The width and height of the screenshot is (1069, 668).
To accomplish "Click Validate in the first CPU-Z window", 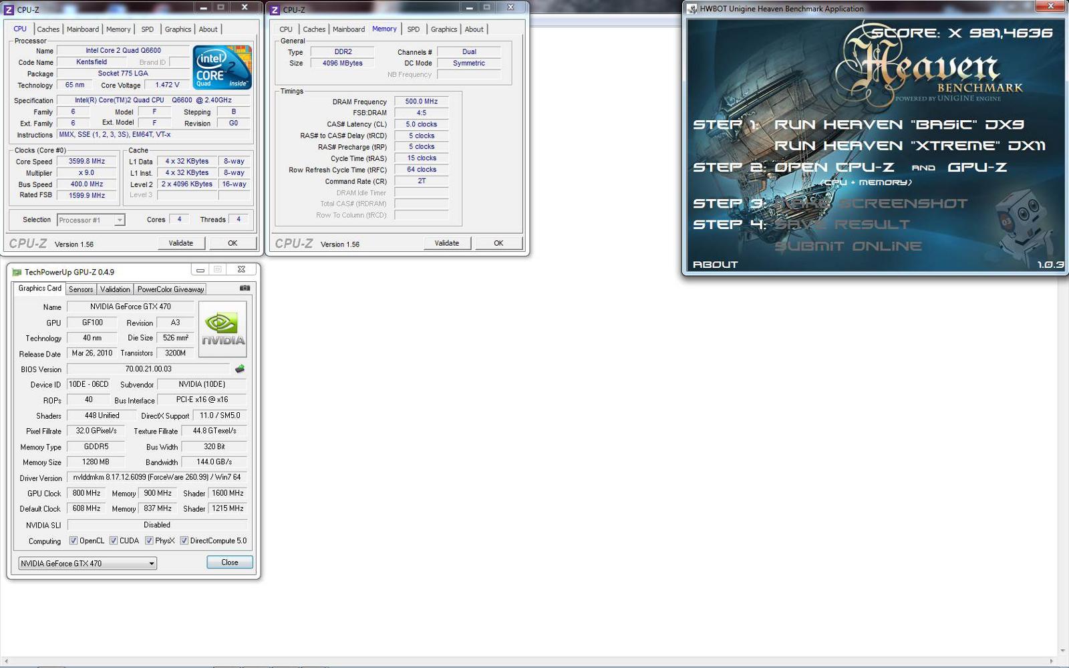I will (x=181, y=243).
